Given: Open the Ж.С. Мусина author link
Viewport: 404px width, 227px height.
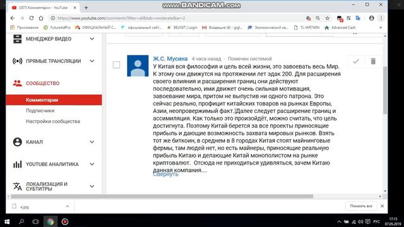Looking at the screenshot, I should tap(170, 59).
